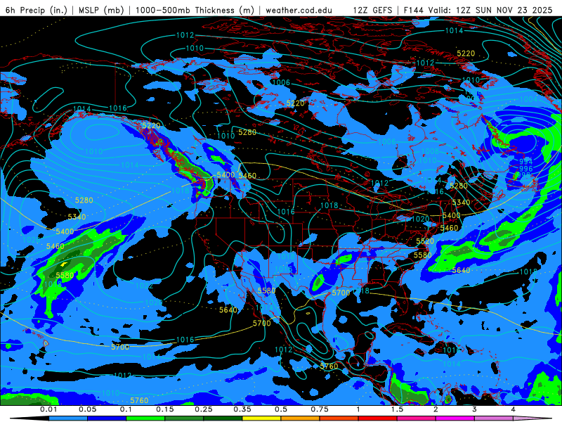The width and height of the screenshot is (562, 422).
Task: Pick the darkest green 0.25–0.35 legend swatch
Action: (223, 418)
